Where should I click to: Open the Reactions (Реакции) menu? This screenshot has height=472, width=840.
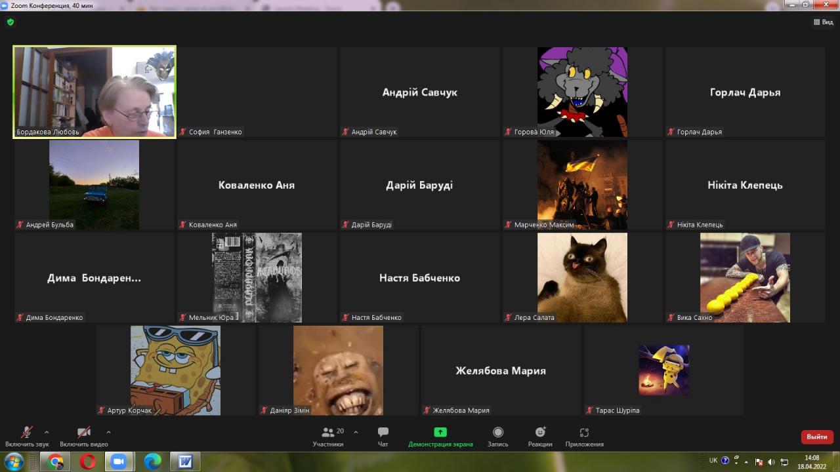540,436
